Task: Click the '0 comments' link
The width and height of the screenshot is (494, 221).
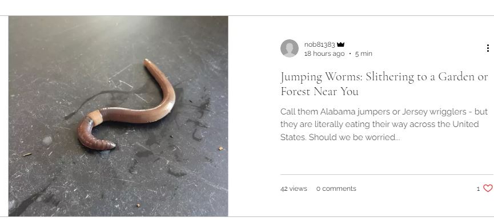Action: (x=336, y=189)
